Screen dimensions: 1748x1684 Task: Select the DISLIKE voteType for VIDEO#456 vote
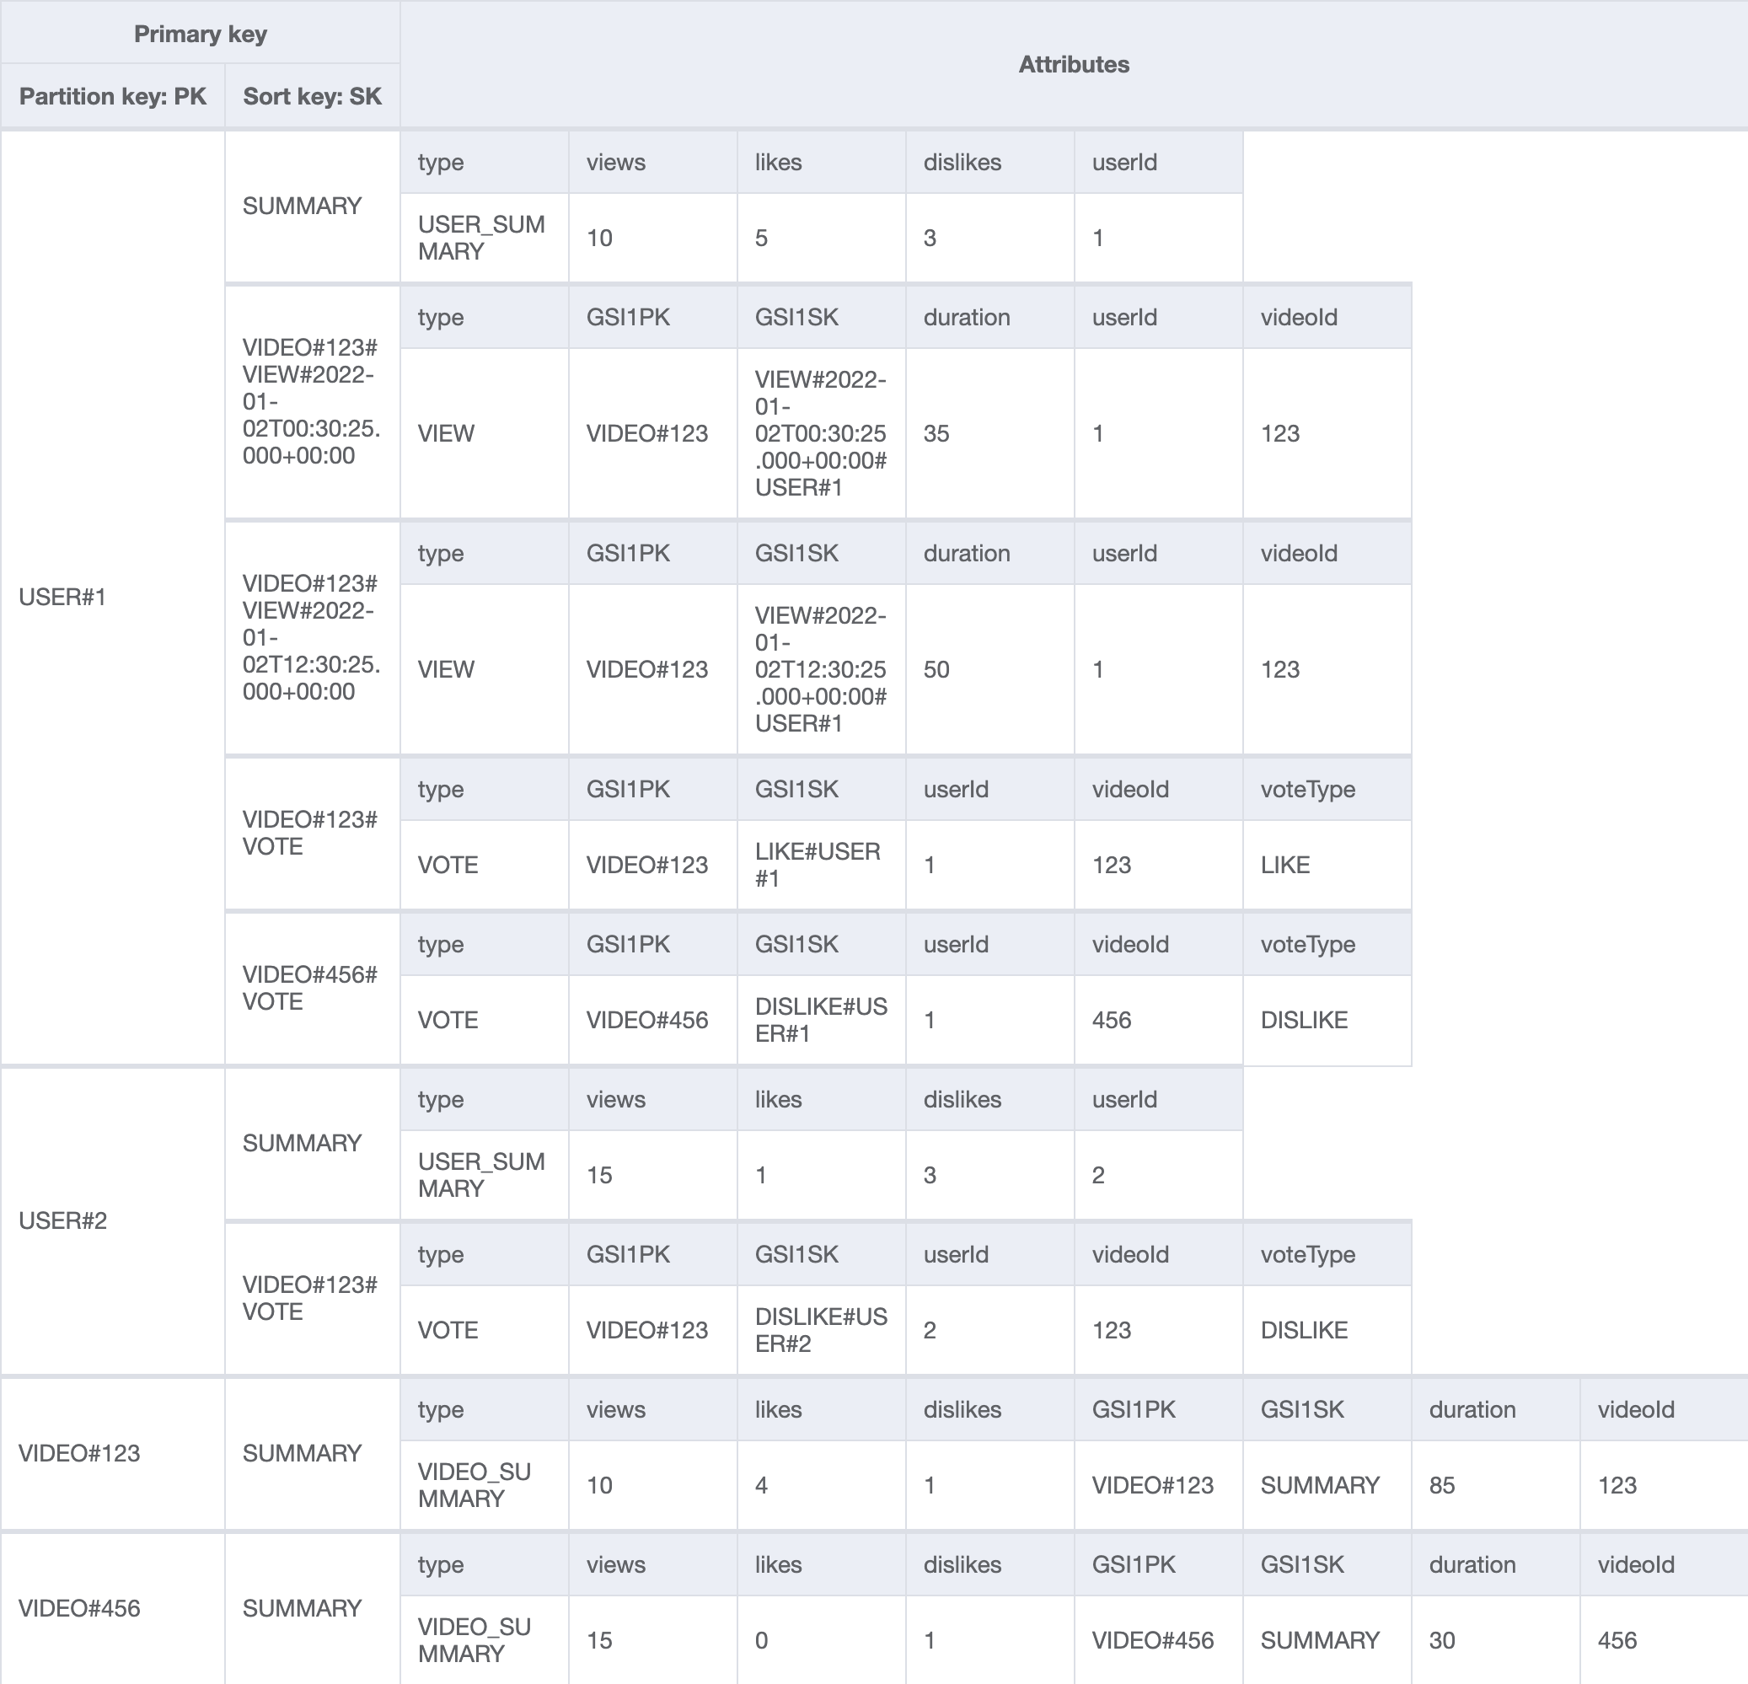pyautogui.click(x=1327, y=1021)
